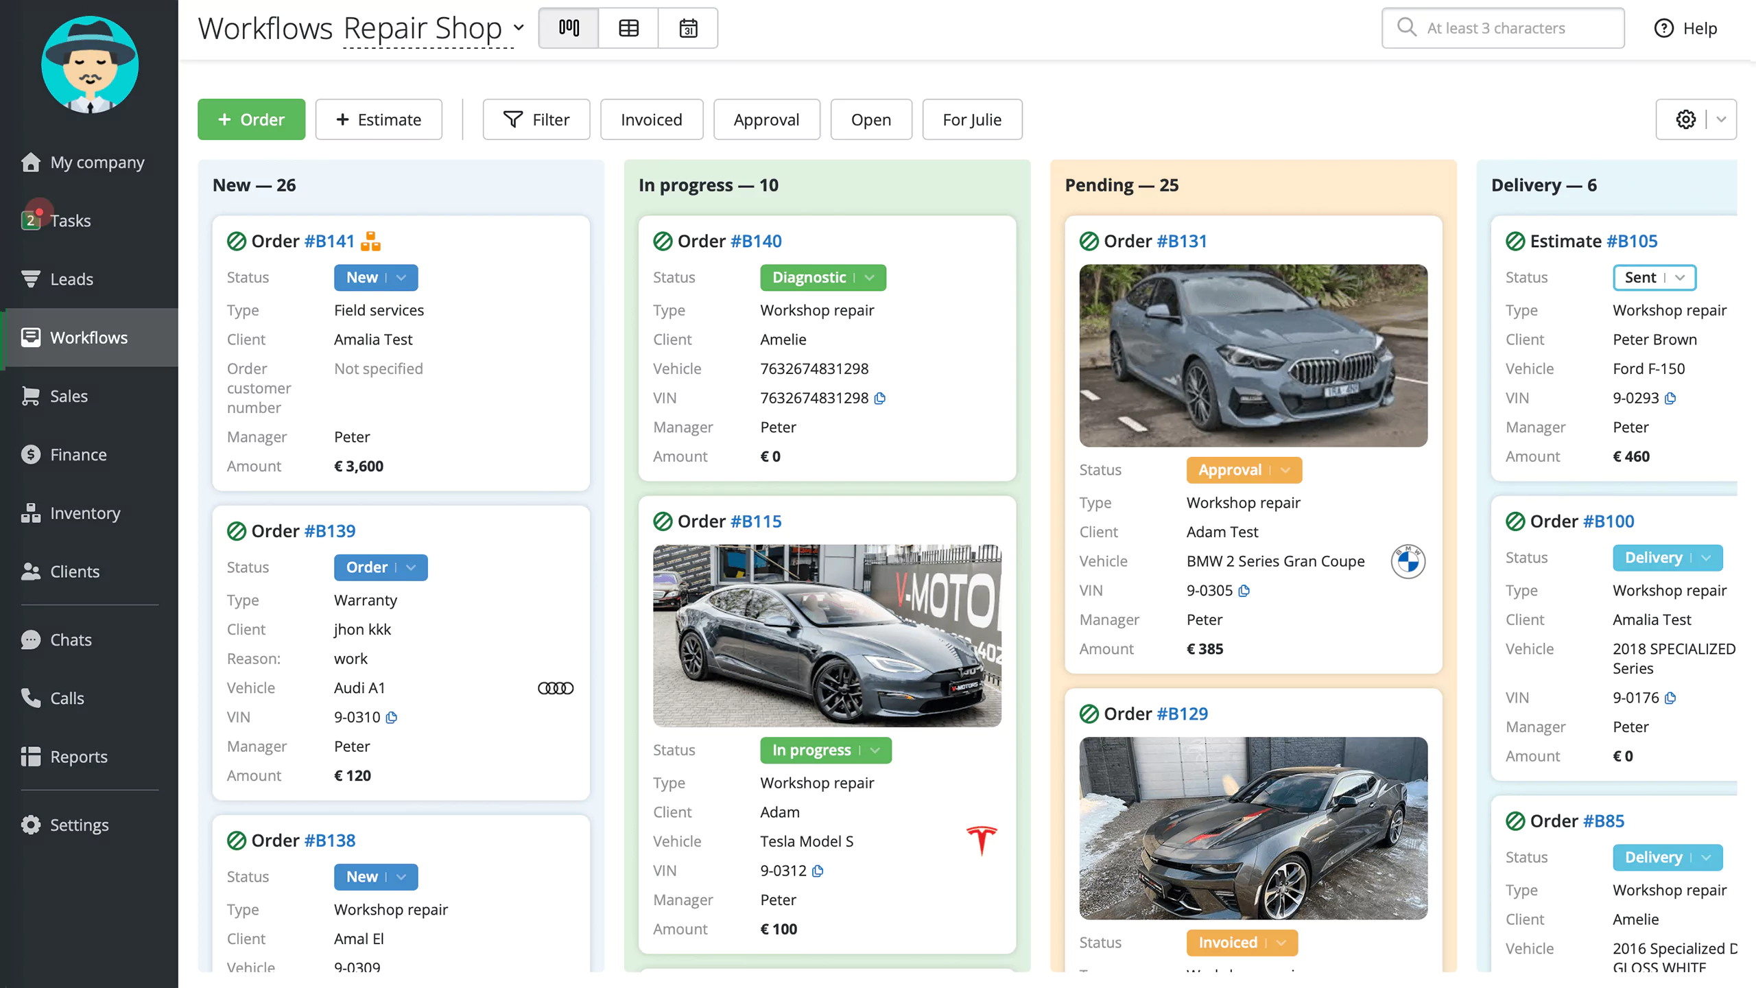Click the Workflows menu item in sidebar
This screenshot has height=988, width=1756.
pyautogui.click(x=88, y=337)
